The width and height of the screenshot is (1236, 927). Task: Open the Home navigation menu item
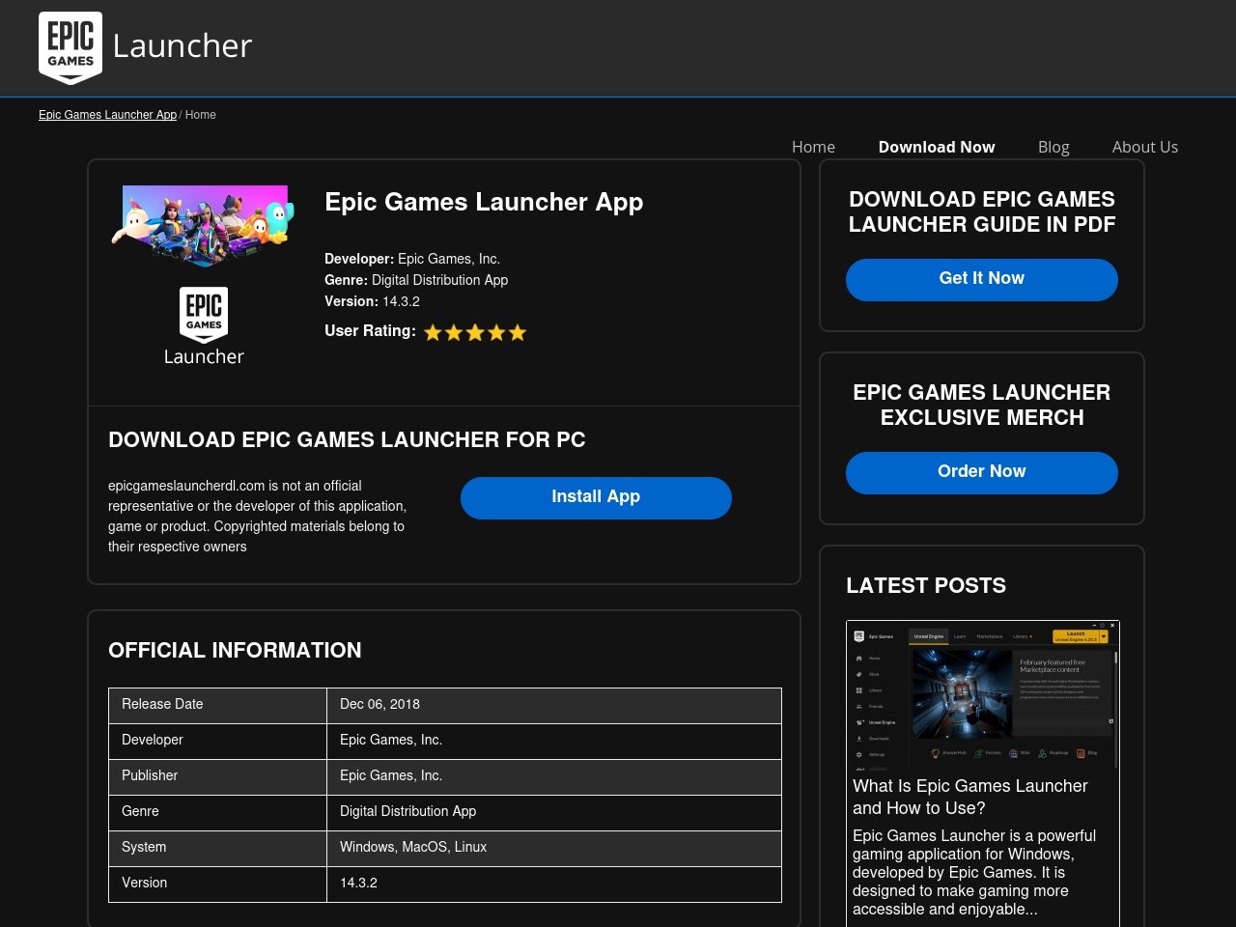(813, 147)
